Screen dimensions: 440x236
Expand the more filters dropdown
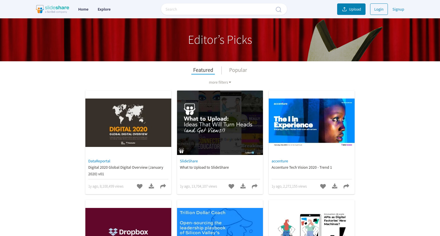tap(220, 82)
